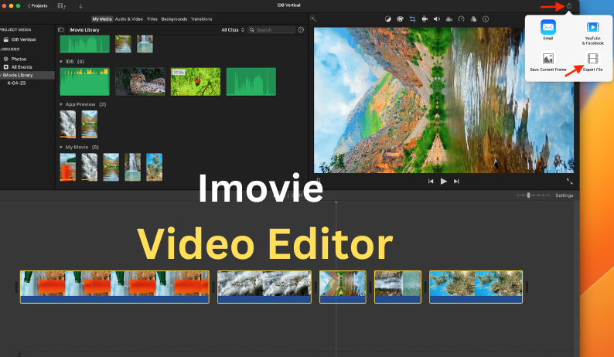
Task: Open the browser filter options icon next to Search
Action: pyautogui.click(x=301, y=29)
